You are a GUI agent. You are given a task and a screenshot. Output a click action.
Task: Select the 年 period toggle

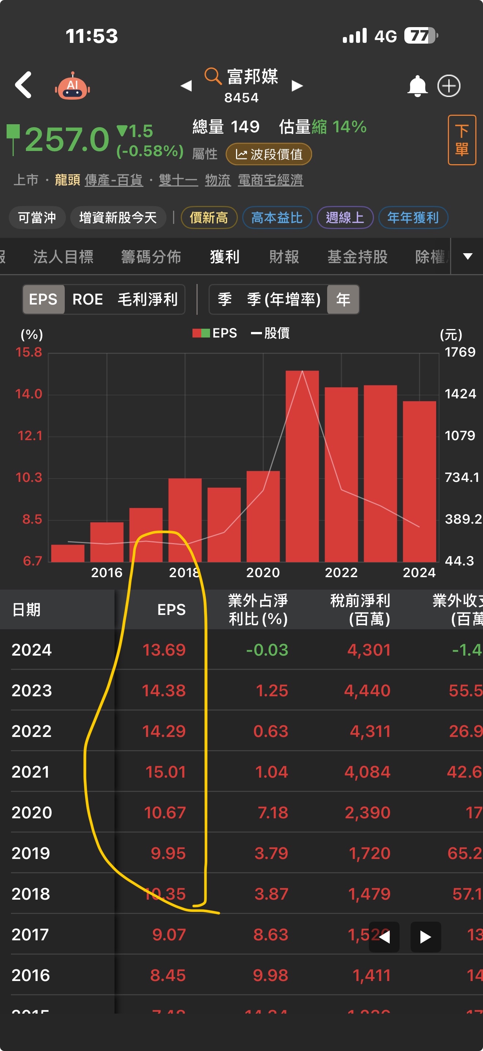(x=343, y=299)
